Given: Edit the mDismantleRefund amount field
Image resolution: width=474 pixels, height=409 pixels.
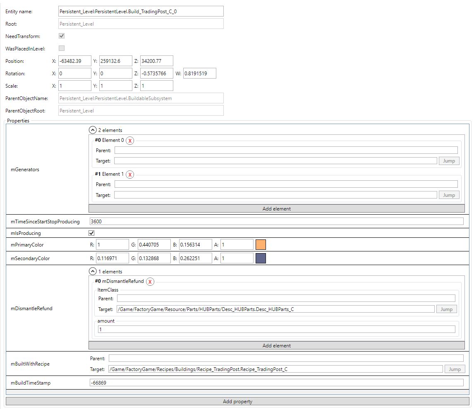Looking at the screenshot, I should coord(277,329).
